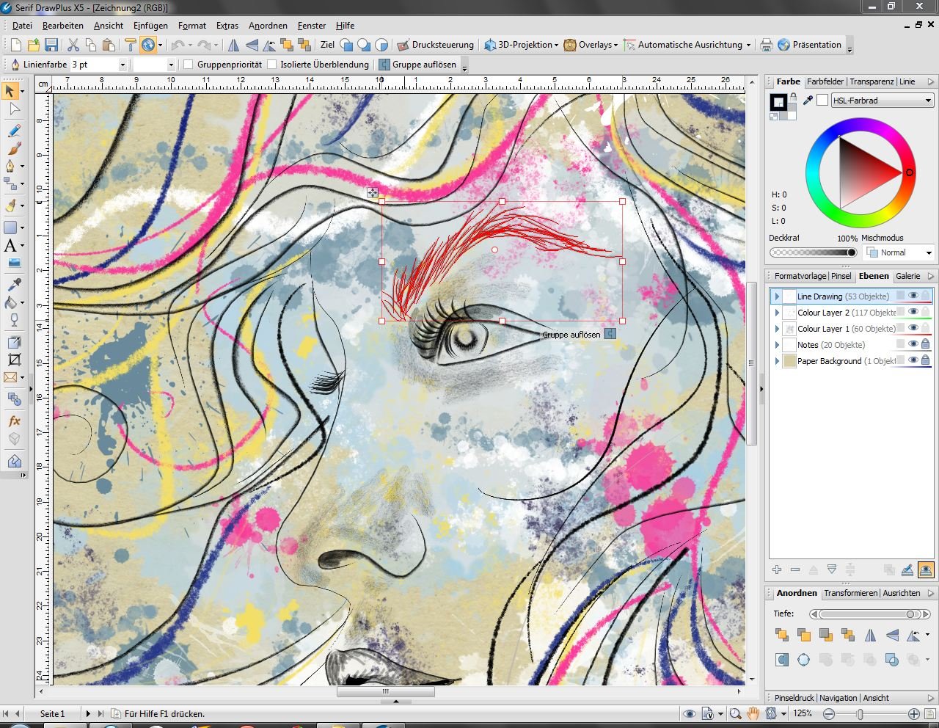The height and width of the screenshot is (728, 939).
Task: Click the Add Layer plus icon
Action: (x=777, y=569)
